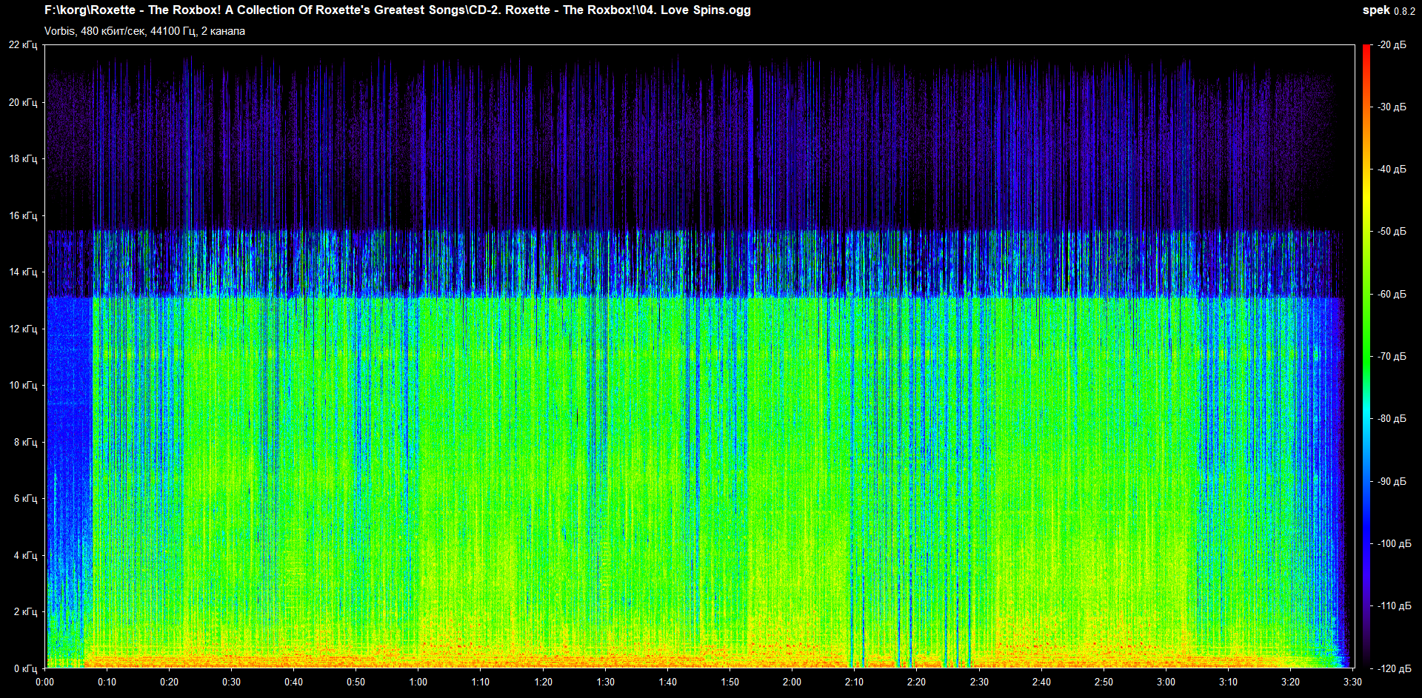Click the 3:30 time axis marker
The width and height of the screenshot is (1422, 698).
click(1352, 682)
